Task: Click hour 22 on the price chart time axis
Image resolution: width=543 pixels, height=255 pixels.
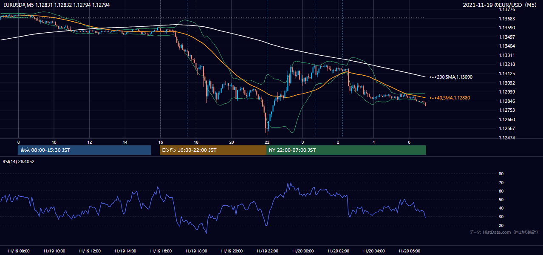Action: point(267,142)
